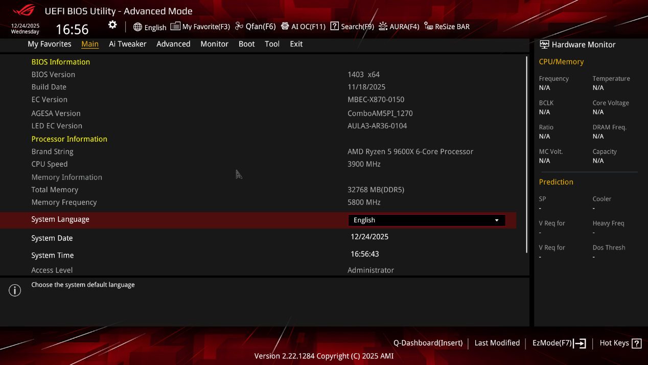648x365 pixels.
Task: Click the Processor Information heading
Action: point(70,139)
